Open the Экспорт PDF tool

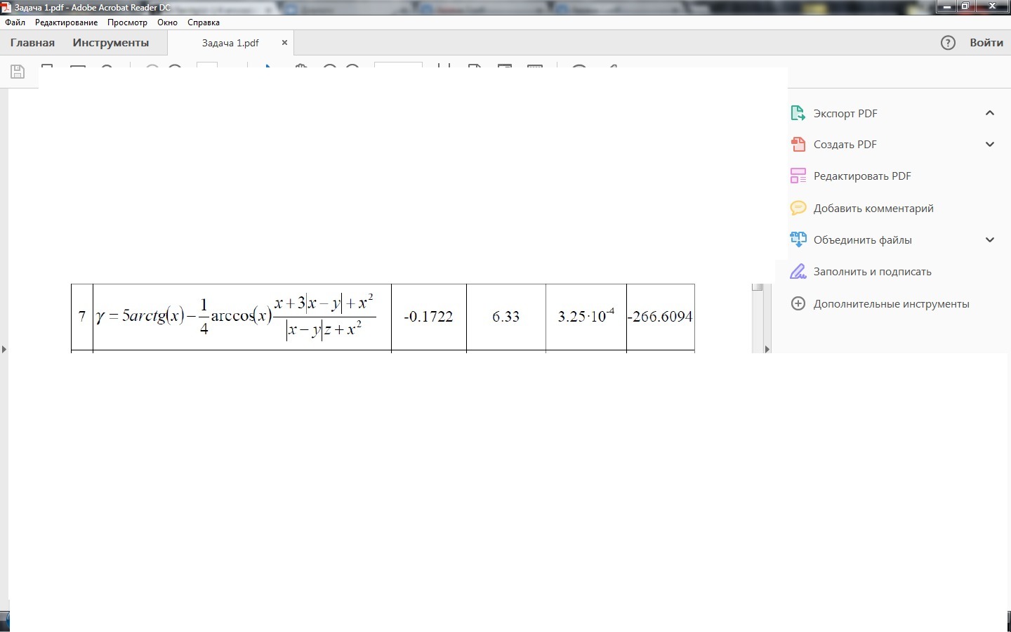point(845,113)
